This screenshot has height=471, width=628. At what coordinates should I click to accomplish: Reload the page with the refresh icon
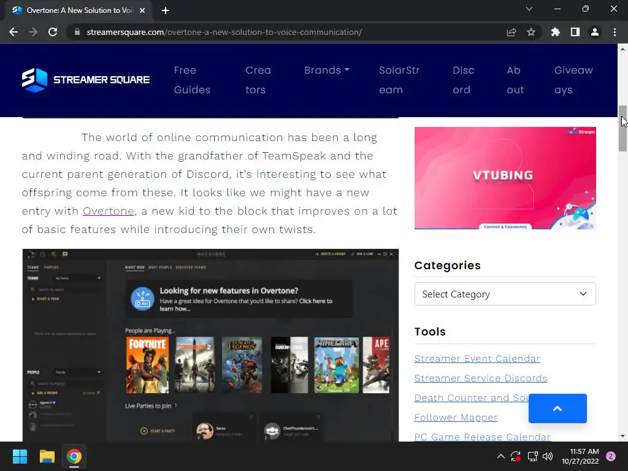click(x=53, y=32)
